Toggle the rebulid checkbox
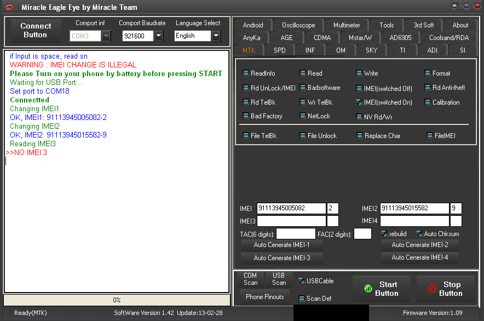Screen dimensions: 484x321 [x=394, y=234]
